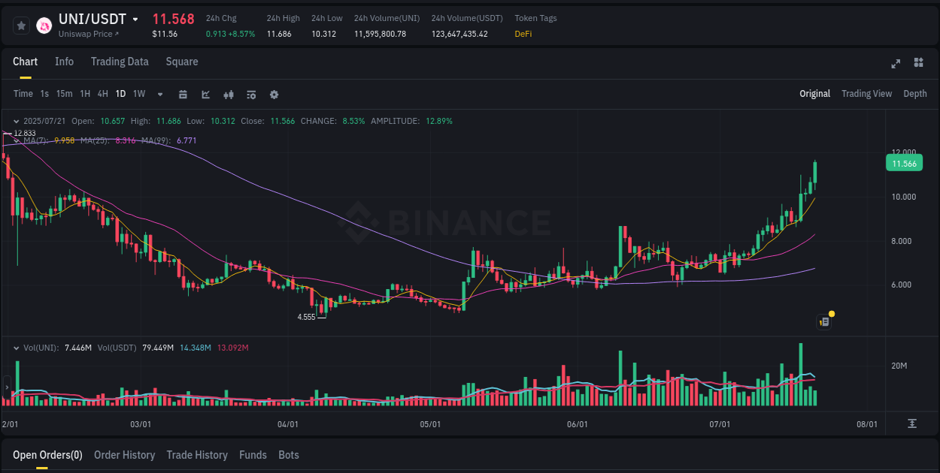
Task: Select the line chart style icon
Action: 205,95
